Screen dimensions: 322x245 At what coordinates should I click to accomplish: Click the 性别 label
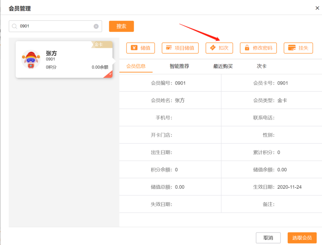(x=269, y=135)
